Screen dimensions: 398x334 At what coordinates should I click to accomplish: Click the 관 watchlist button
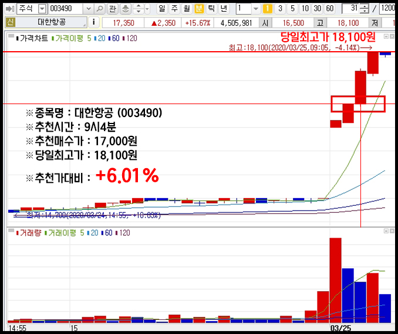click(x=113, y=9)
